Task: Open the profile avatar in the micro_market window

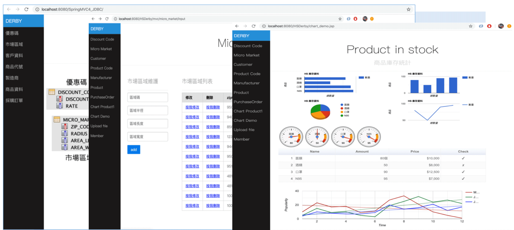Action: pos(365,19)
